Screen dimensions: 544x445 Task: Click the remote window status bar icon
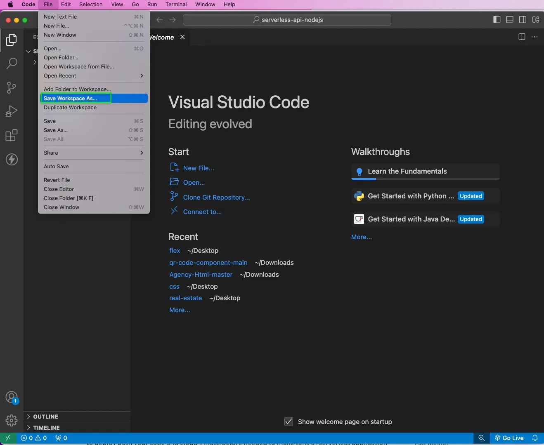[x=8, y=438]
